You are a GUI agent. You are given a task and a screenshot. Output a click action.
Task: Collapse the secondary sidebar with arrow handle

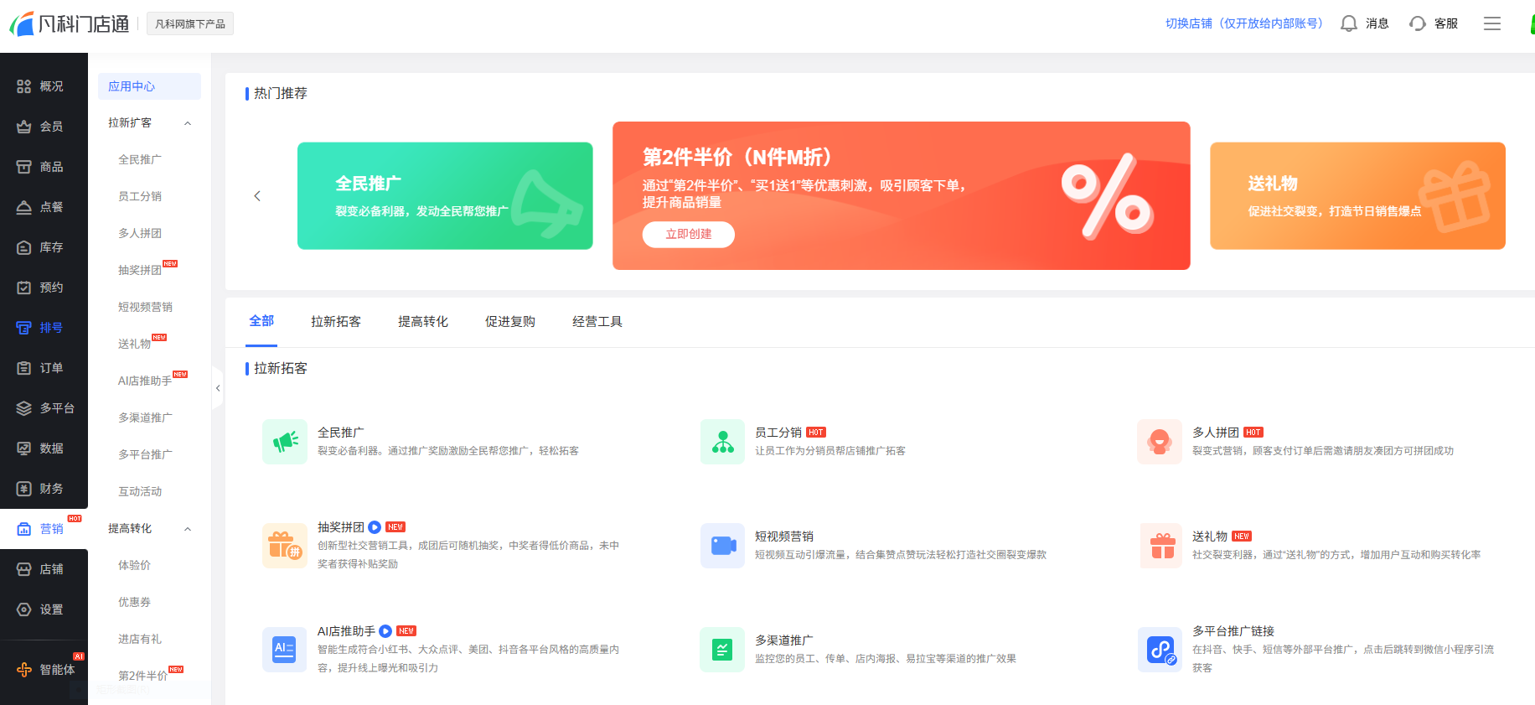[218, 388]
